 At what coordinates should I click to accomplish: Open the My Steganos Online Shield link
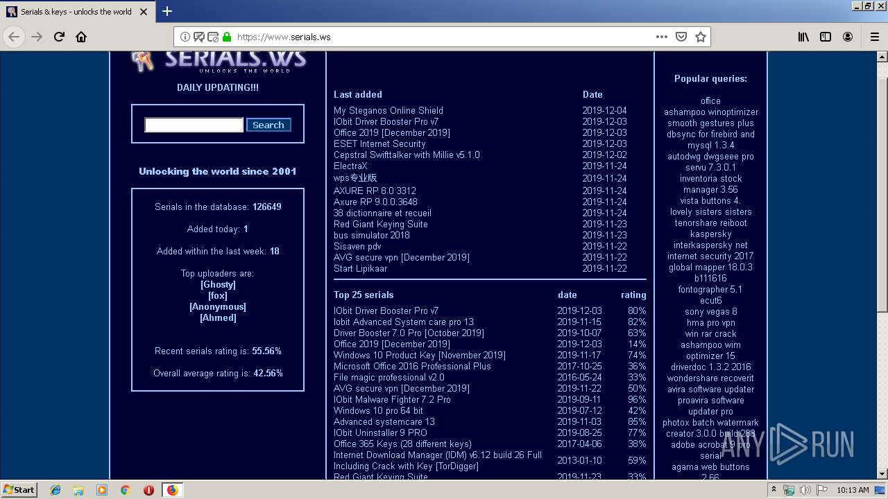tap(388, 110)
